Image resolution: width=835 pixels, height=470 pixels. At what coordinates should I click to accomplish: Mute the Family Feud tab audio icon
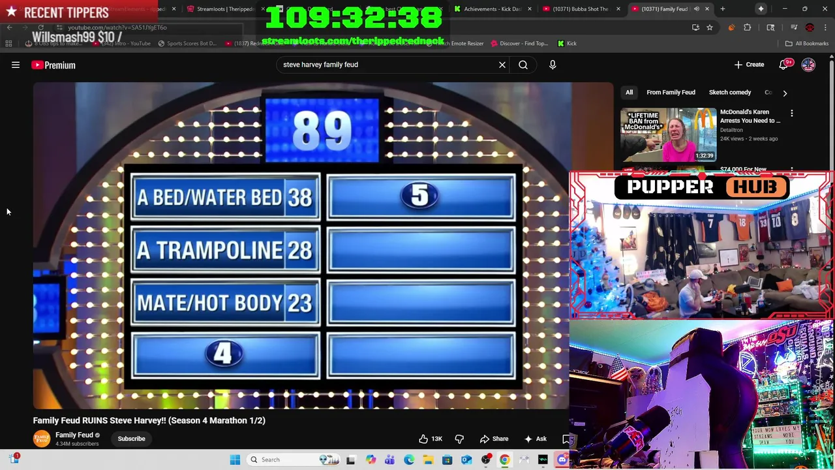(697, 9)
